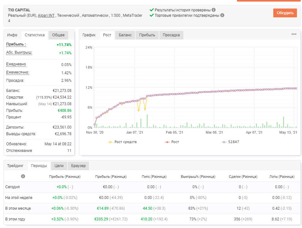Open the 'Alpari INT' broker link

46,15
